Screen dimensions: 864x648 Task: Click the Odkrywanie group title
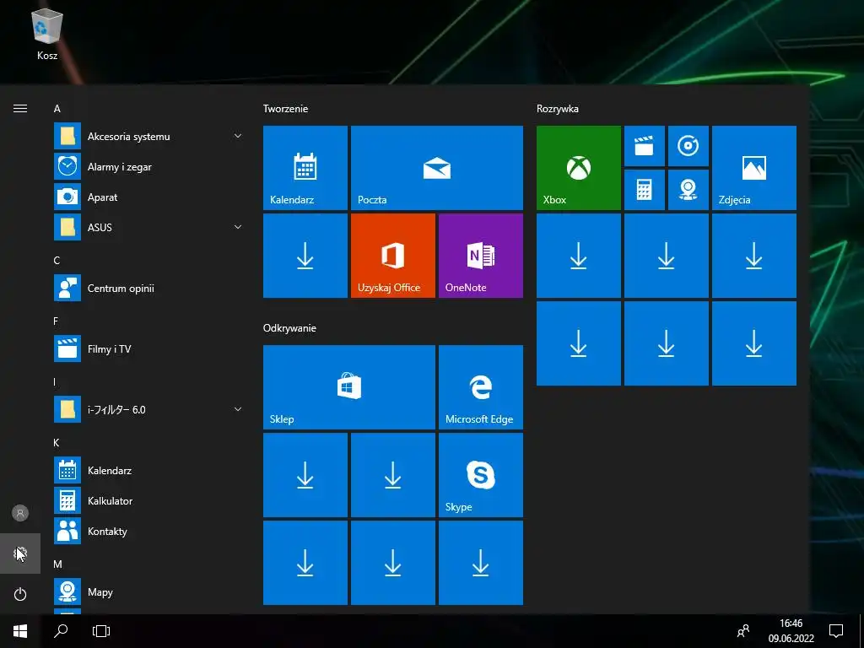(x=289, y=328)
